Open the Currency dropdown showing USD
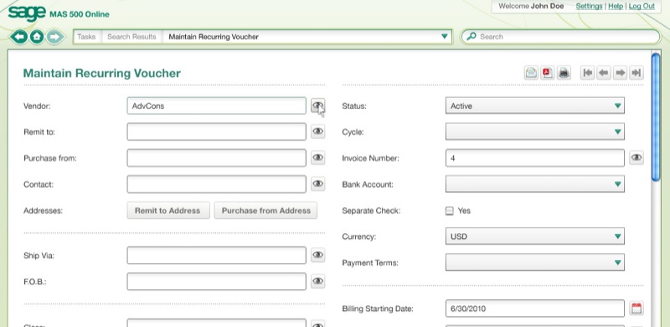 tap(534, 236)
